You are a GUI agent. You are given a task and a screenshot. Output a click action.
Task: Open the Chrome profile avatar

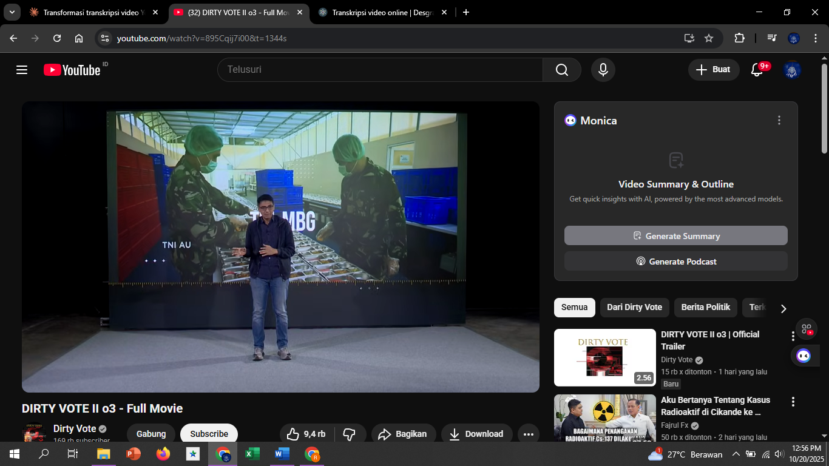tap(794, 38)
